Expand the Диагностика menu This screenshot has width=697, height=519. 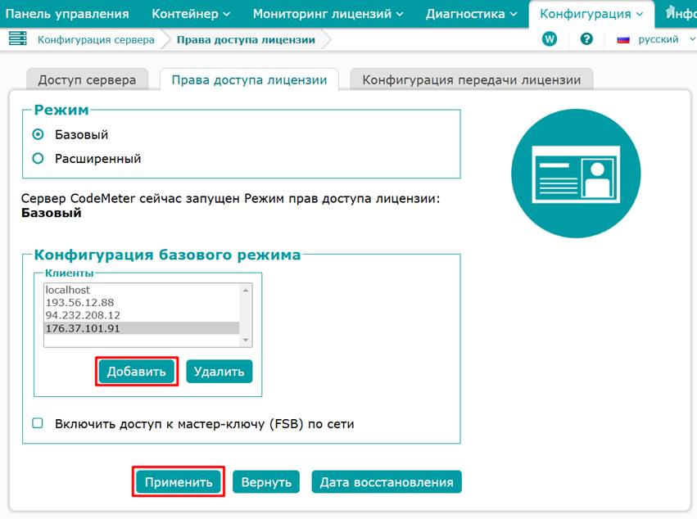[472, 14]
